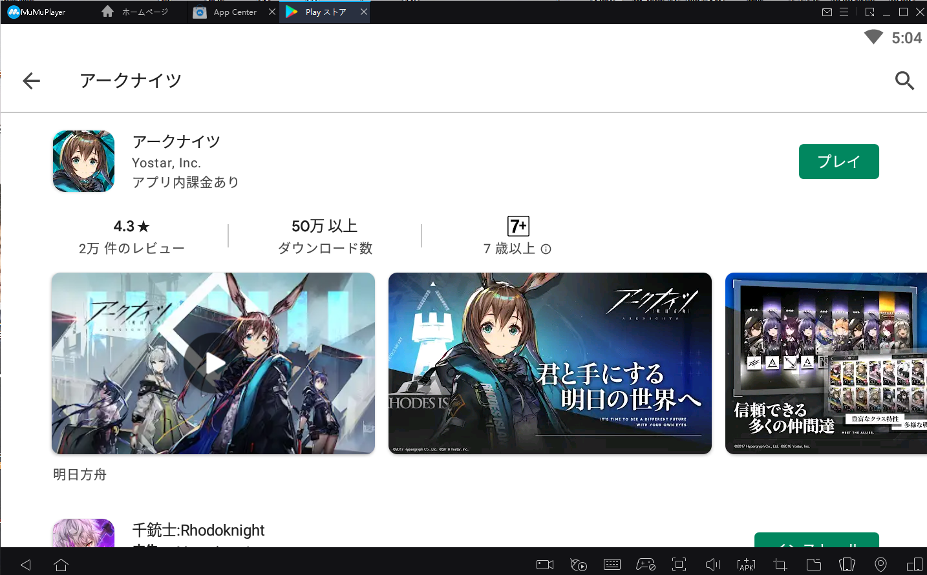Open the multi-device window tool
This screenshot has width=927, height=575.
pyautogui.click(x=915, y=565)
